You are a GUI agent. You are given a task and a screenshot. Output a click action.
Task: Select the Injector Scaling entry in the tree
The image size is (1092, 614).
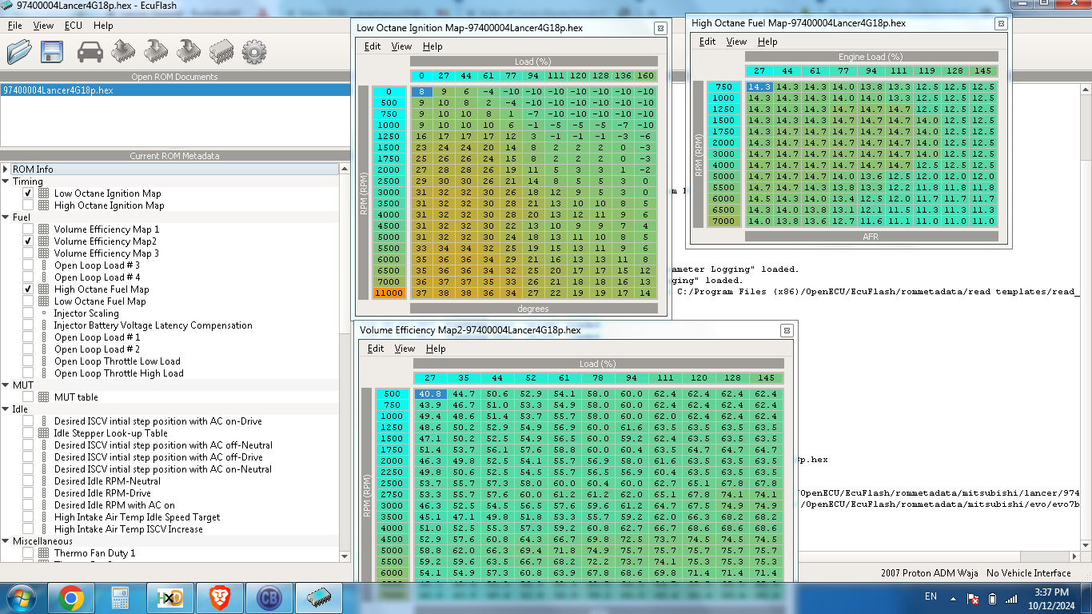(x=86, y=313)
